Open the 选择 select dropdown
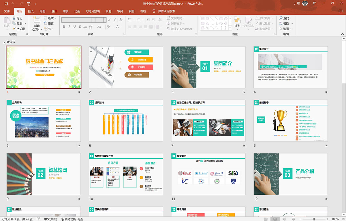 click(x=286, y=29)
